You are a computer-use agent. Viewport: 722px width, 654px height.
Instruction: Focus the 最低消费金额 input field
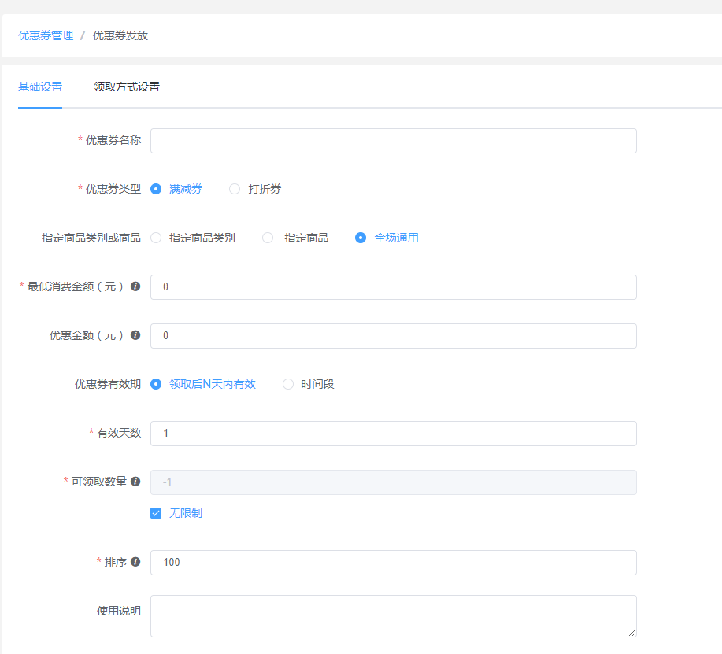pyautogui.click(x=393, y=287)
